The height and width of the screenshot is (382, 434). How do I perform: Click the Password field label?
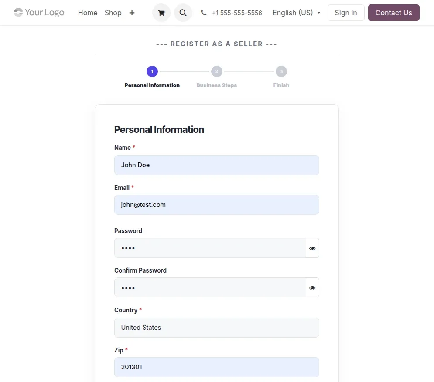click(128, 231)
